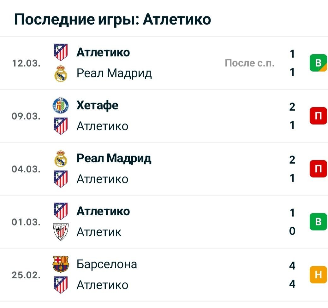Click the Barcelona club crest

(x=61, y=264)
